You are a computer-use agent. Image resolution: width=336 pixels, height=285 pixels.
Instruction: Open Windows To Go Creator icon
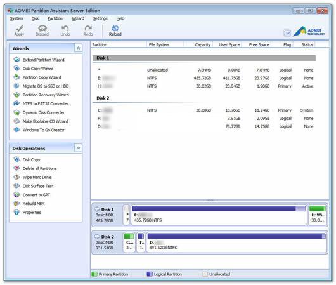pyautogui.click(x=16, y=130)
